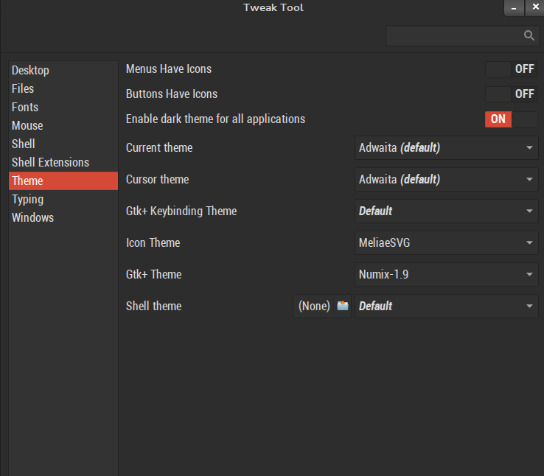Go to Typing settings
Screen dimensions: 544x476
pyautogui.click(x=63, y=200)
